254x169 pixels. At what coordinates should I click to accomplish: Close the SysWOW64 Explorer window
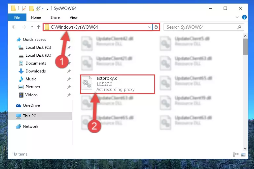click(240, 8)
